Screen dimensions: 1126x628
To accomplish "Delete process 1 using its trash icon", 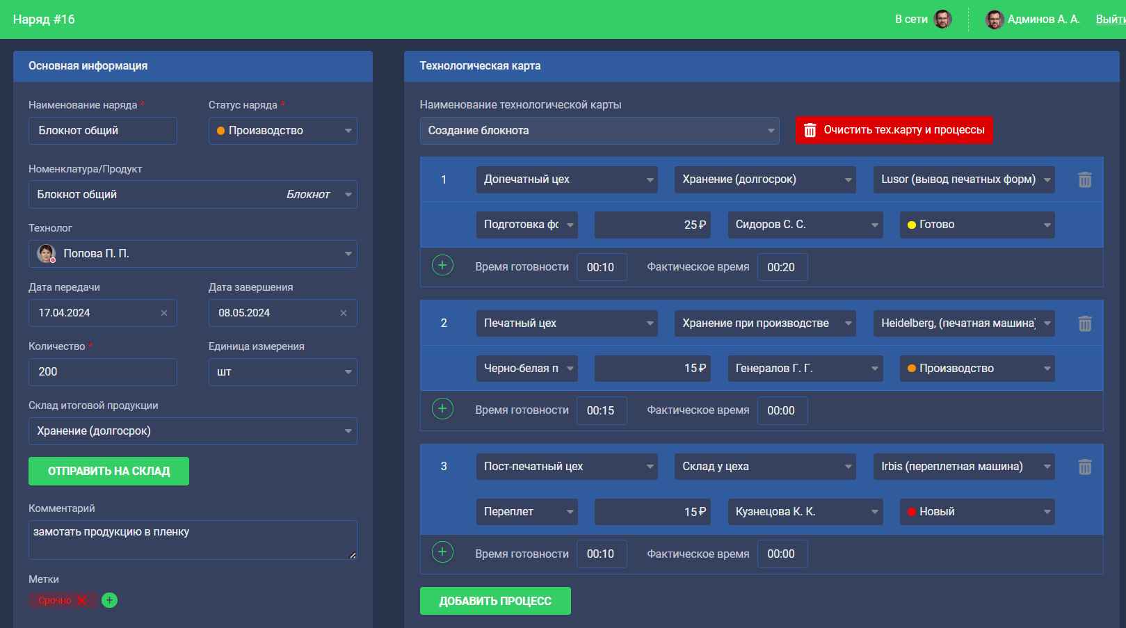I will [1084, 180].
